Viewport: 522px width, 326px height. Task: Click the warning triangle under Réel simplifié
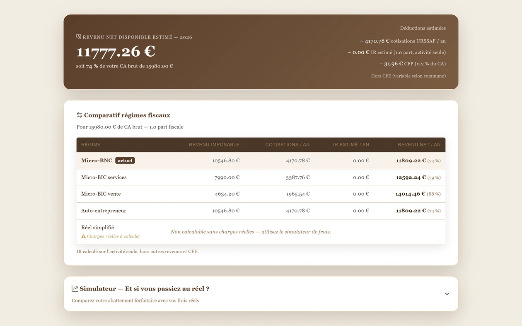[x=83, y=236]
